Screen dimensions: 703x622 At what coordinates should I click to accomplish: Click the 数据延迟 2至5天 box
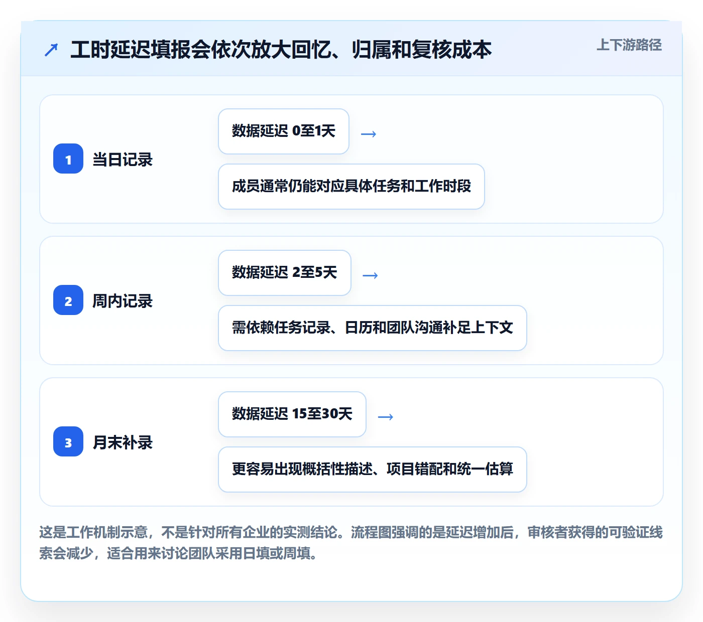point(285,273)
